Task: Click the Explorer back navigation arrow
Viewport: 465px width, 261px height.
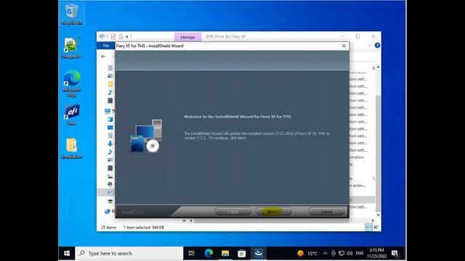Action: pos(103,57)
